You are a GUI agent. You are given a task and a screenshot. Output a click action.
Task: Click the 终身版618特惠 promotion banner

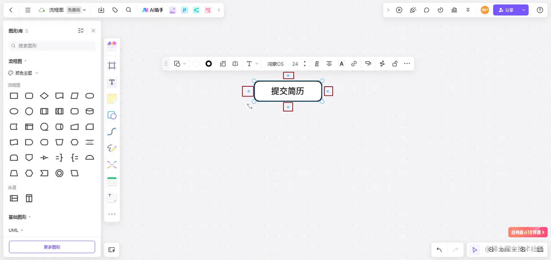pyautogui.click(x=527, y=232)
